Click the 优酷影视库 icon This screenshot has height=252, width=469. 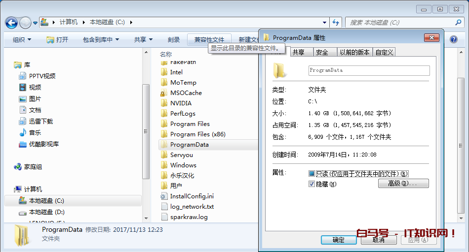pos(23,144)
